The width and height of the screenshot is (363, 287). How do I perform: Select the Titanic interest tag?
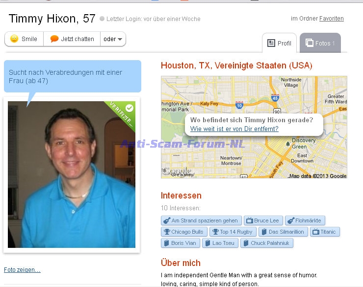[325, 232]
